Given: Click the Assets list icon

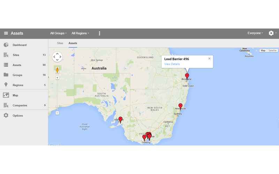Looking at the screenshot, I should [6, 65].
